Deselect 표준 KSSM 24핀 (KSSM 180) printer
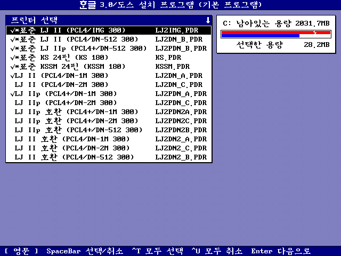341x256 pixels. click(x=109, y=66)
